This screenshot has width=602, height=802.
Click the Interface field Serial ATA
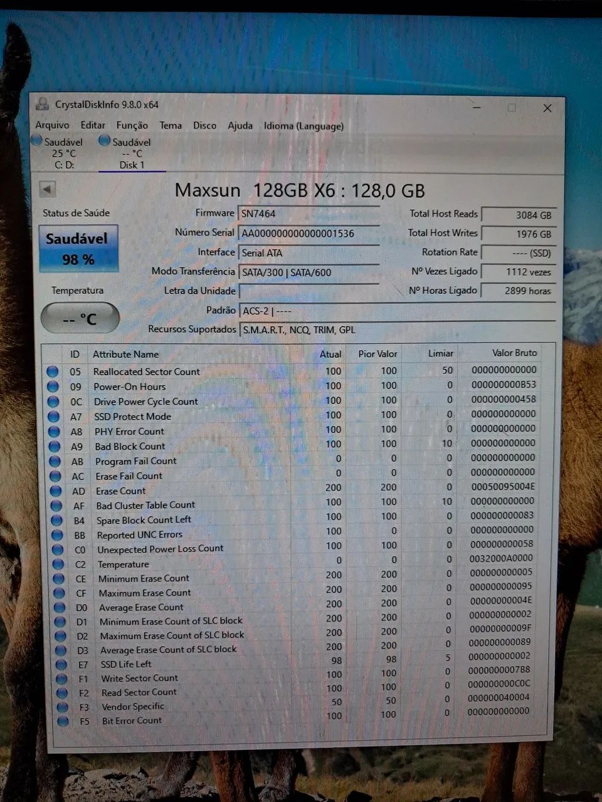pyautogui.click(x=309, y=253)
